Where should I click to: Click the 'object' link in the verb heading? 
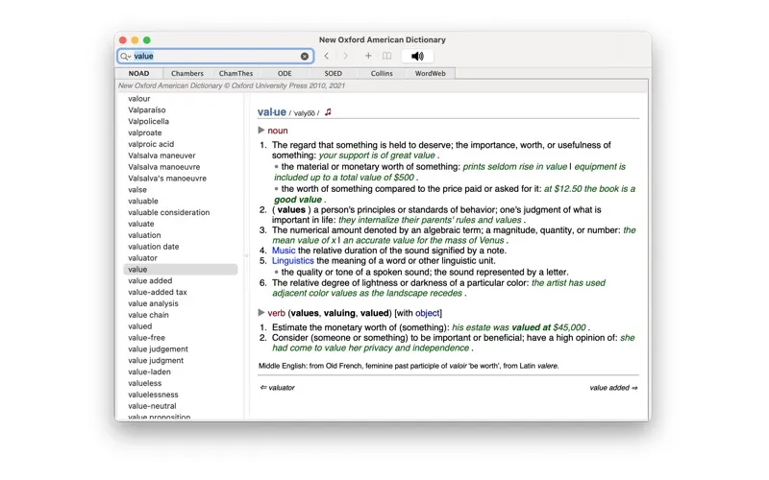click(x=427, y=313)
